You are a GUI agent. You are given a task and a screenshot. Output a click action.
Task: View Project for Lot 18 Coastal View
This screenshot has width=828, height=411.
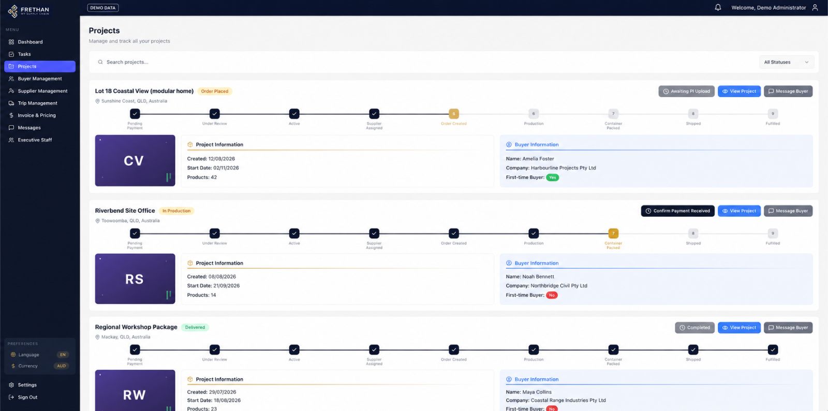click(x=739, y=92)
